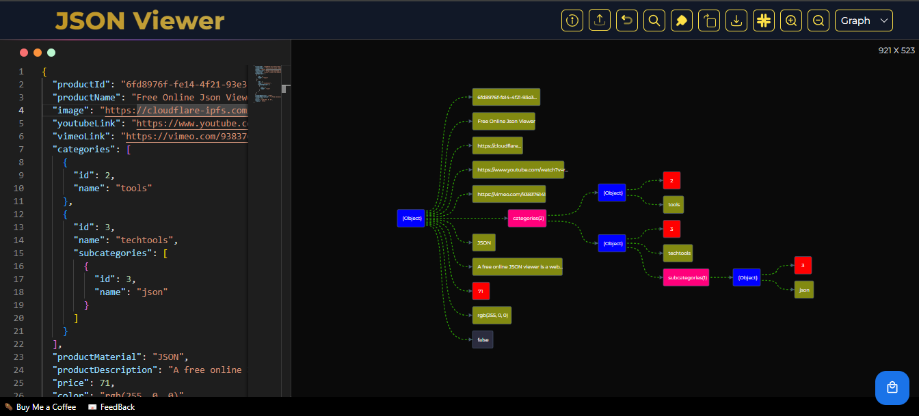Viewport: 919px width, 416px height.
Task: Click the JSON Viewer title logo
Action: (139, 21)
